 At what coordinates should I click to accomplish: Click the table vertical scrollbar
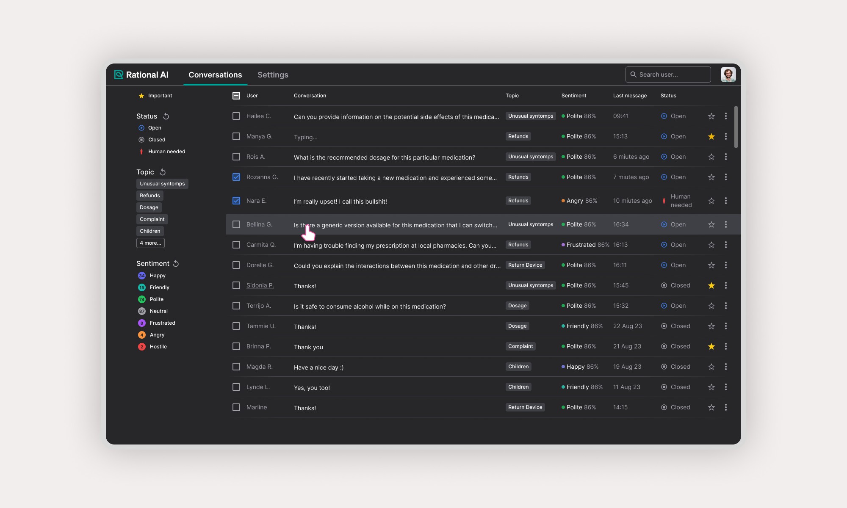[736, 127]
